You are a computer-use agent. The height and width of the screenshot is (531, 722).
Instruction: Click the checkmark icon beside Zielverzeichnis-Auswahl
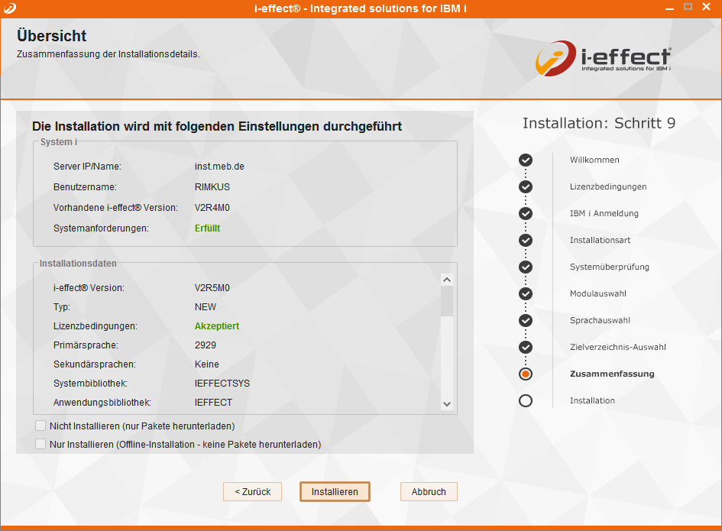pos(526,347)
